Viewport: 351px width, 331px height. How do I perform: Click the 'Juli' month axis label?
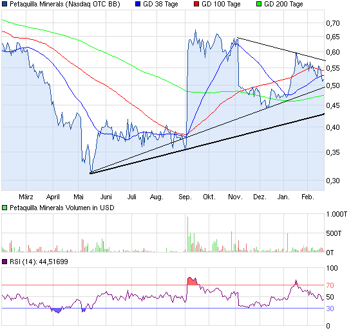pyautogui.click(x=131, y=197)
